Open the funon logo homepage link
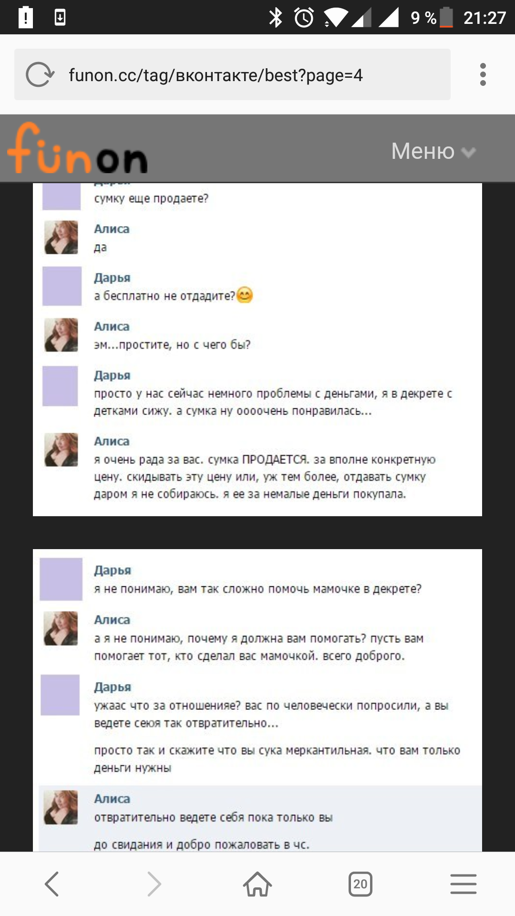This screenshot has width=515, height=916. tap(77, 148)
